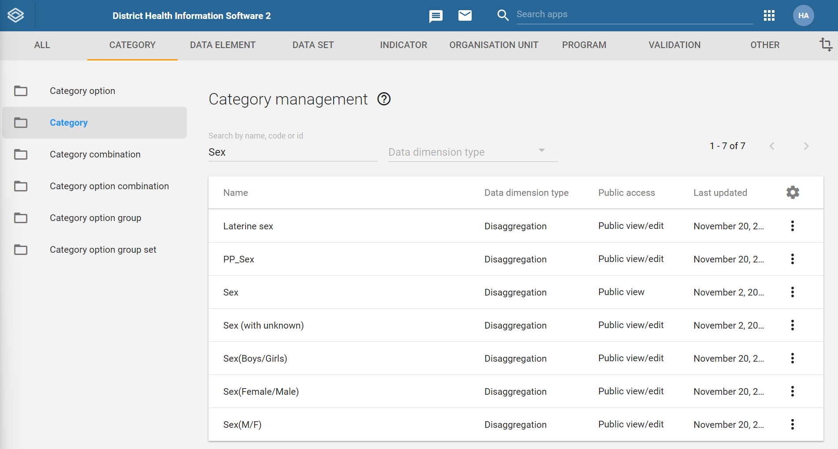Open the Sex (with unknown) category row
The width and height of the screenshot is (838, 449).
pos(516,325)
